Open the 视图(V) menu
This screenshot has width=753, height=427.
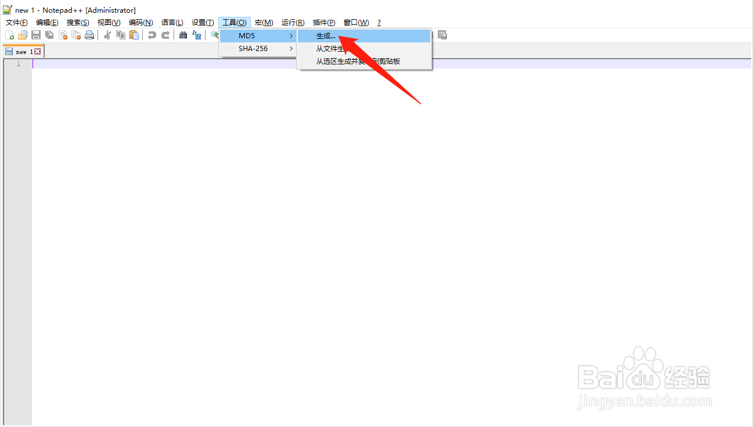point(109,23)
